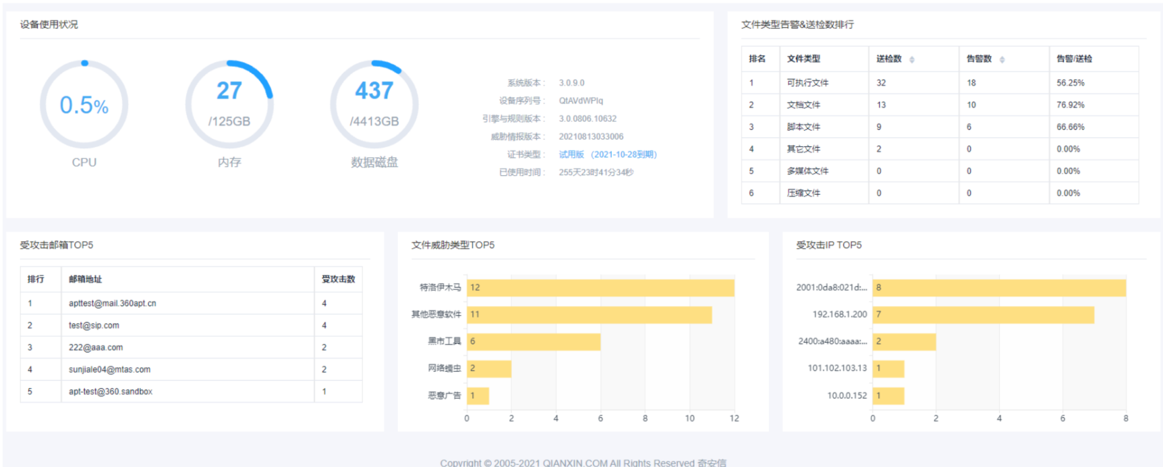The image size is (1163, 467).
Task: Click the 192.168.1.200 attacked IP bar
Action: point(983,315)
